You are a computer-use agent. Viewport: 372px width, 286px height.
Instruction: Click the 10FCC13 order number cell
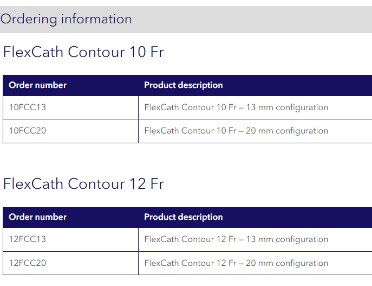coord(28,107)
